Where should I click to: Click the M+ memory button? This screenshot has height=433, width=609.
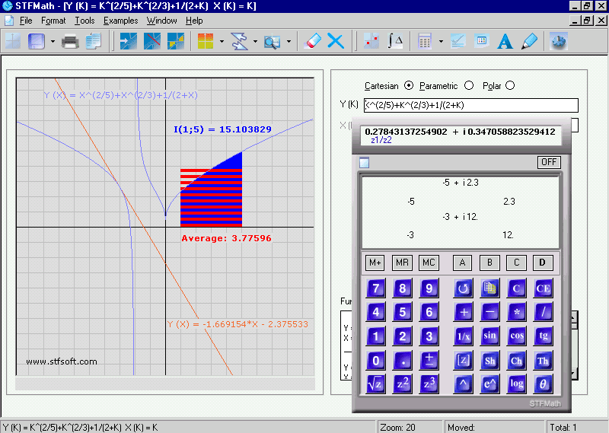pos(375,263)
